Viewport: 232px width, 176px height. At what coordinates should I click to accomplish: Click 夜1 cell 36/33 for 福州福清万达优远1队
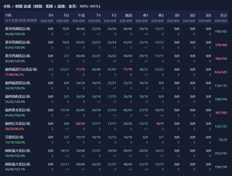pyautogui.click(x=143, y=69)
